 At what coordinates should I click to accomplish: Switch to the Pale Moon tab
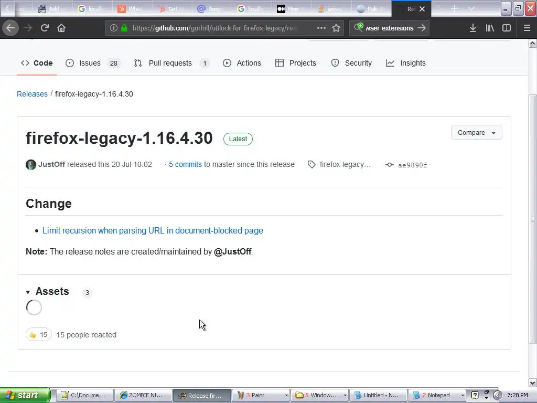click(x=371, y=9)
